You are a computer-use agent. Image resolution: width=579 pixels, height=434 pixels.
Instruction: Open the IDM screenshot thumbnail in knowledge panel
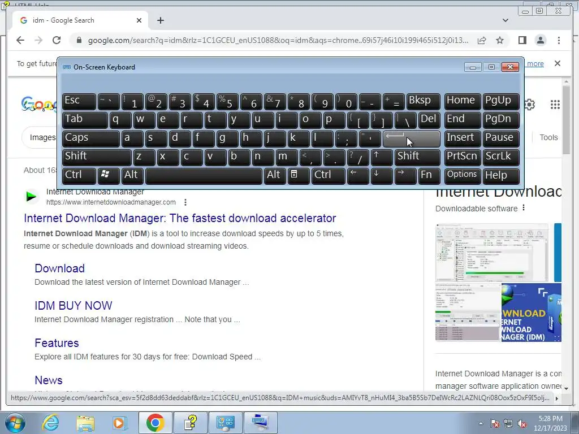point(491,253)
